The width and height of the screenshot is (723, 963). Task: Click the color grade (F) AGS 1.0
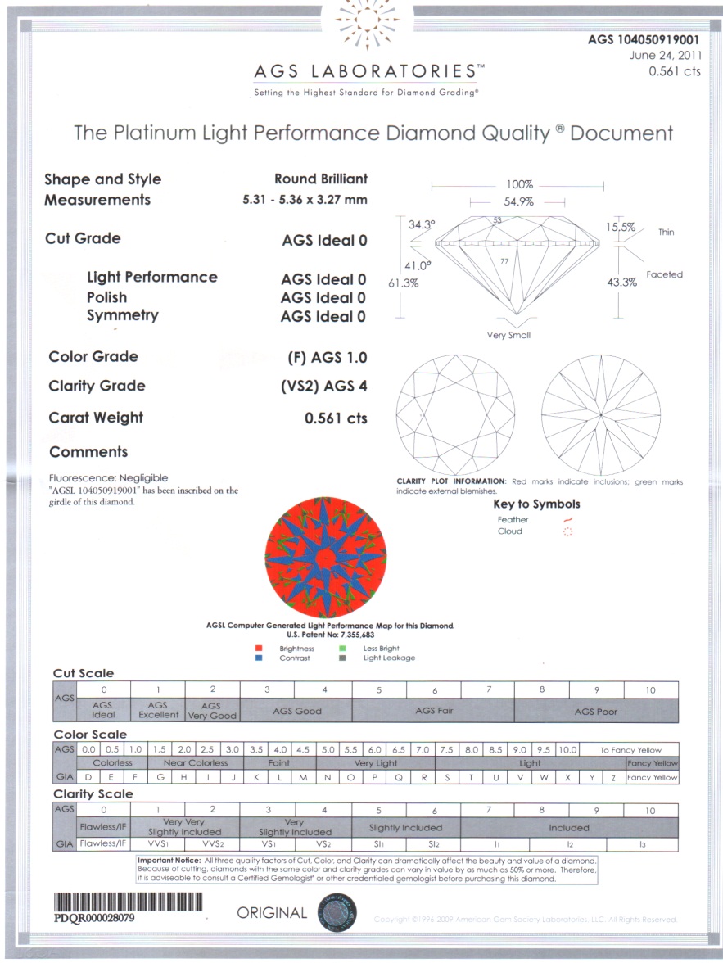click(327, 357)
